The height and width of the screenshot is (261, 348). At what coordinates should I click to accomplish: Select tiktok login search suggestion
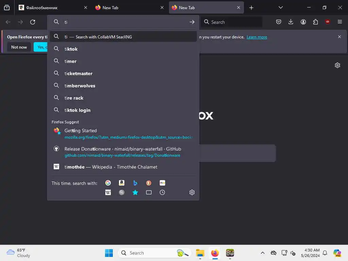(123, 110)
